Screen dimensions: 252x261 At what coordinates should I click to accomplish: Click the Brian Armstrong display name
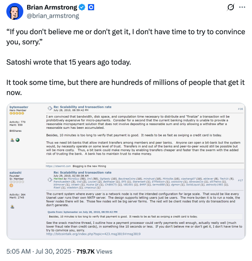point(52,7)
